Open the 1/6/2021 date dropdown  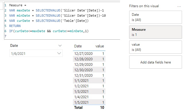[36, 53]
